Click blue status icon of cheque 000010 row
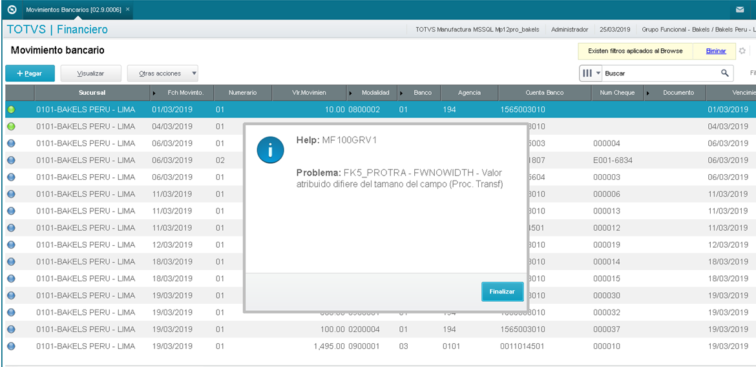756x367 pixels. [12, 346]
